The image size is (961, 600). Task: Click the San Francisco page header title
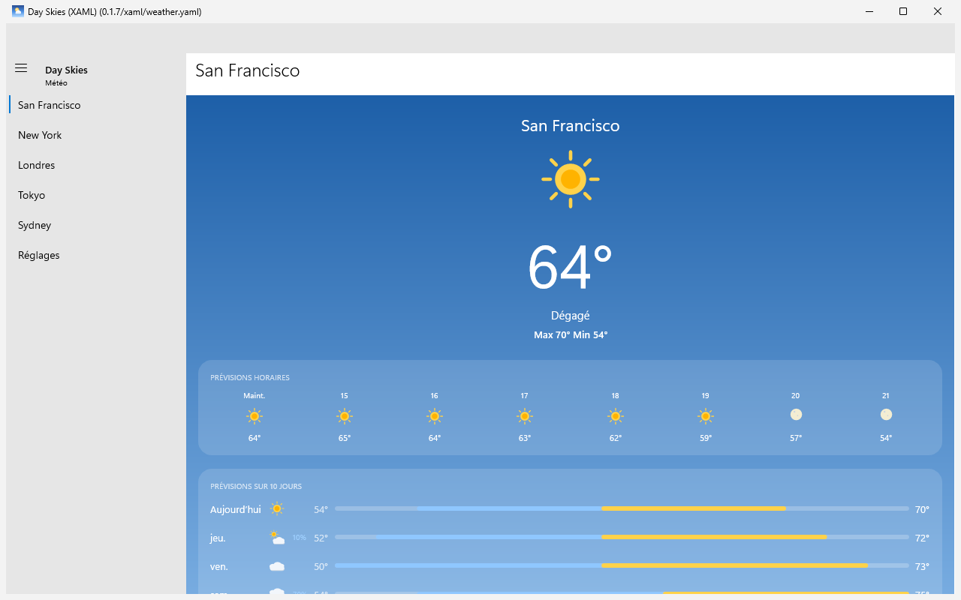tap(248, 70)
